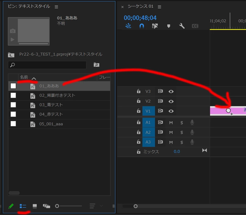This screenshot has width=246, height=215.
Task: Click the mix track output bowtie icon
Action: click(x=205, y=150)
